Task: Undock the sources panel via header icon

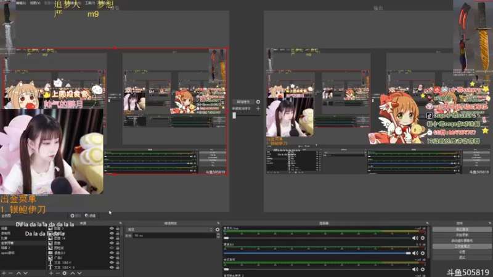Action: coord(120,223)
